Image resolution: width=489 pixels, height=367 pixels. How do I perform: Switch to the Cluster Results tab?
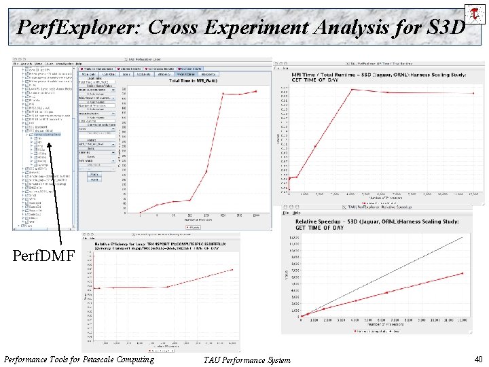point(130,69)
